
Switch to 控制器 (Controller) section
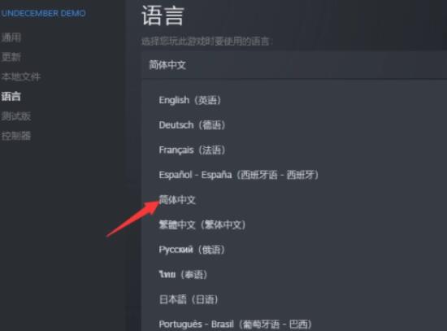coord(16,136)
